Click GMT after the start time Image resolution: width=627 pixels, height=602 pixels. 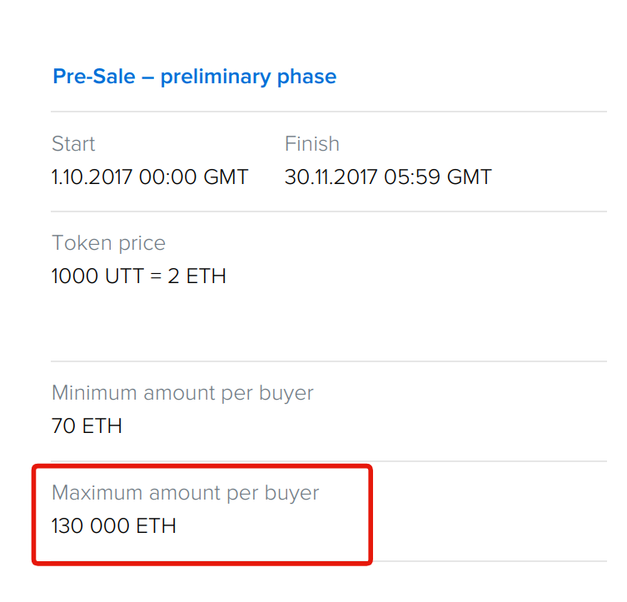226,177
